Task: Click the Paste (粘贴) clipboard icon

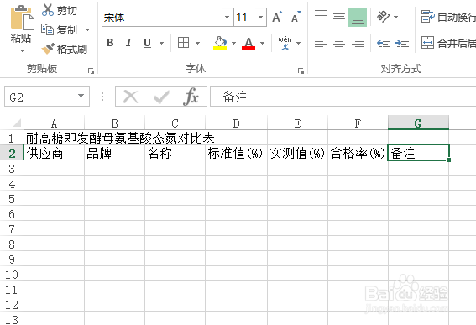Action: click(x=22, y=18)
